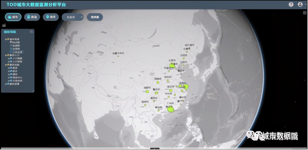Collapse the third top-level tree group
This screenshot has height=150, width=308.
[6, 65]
